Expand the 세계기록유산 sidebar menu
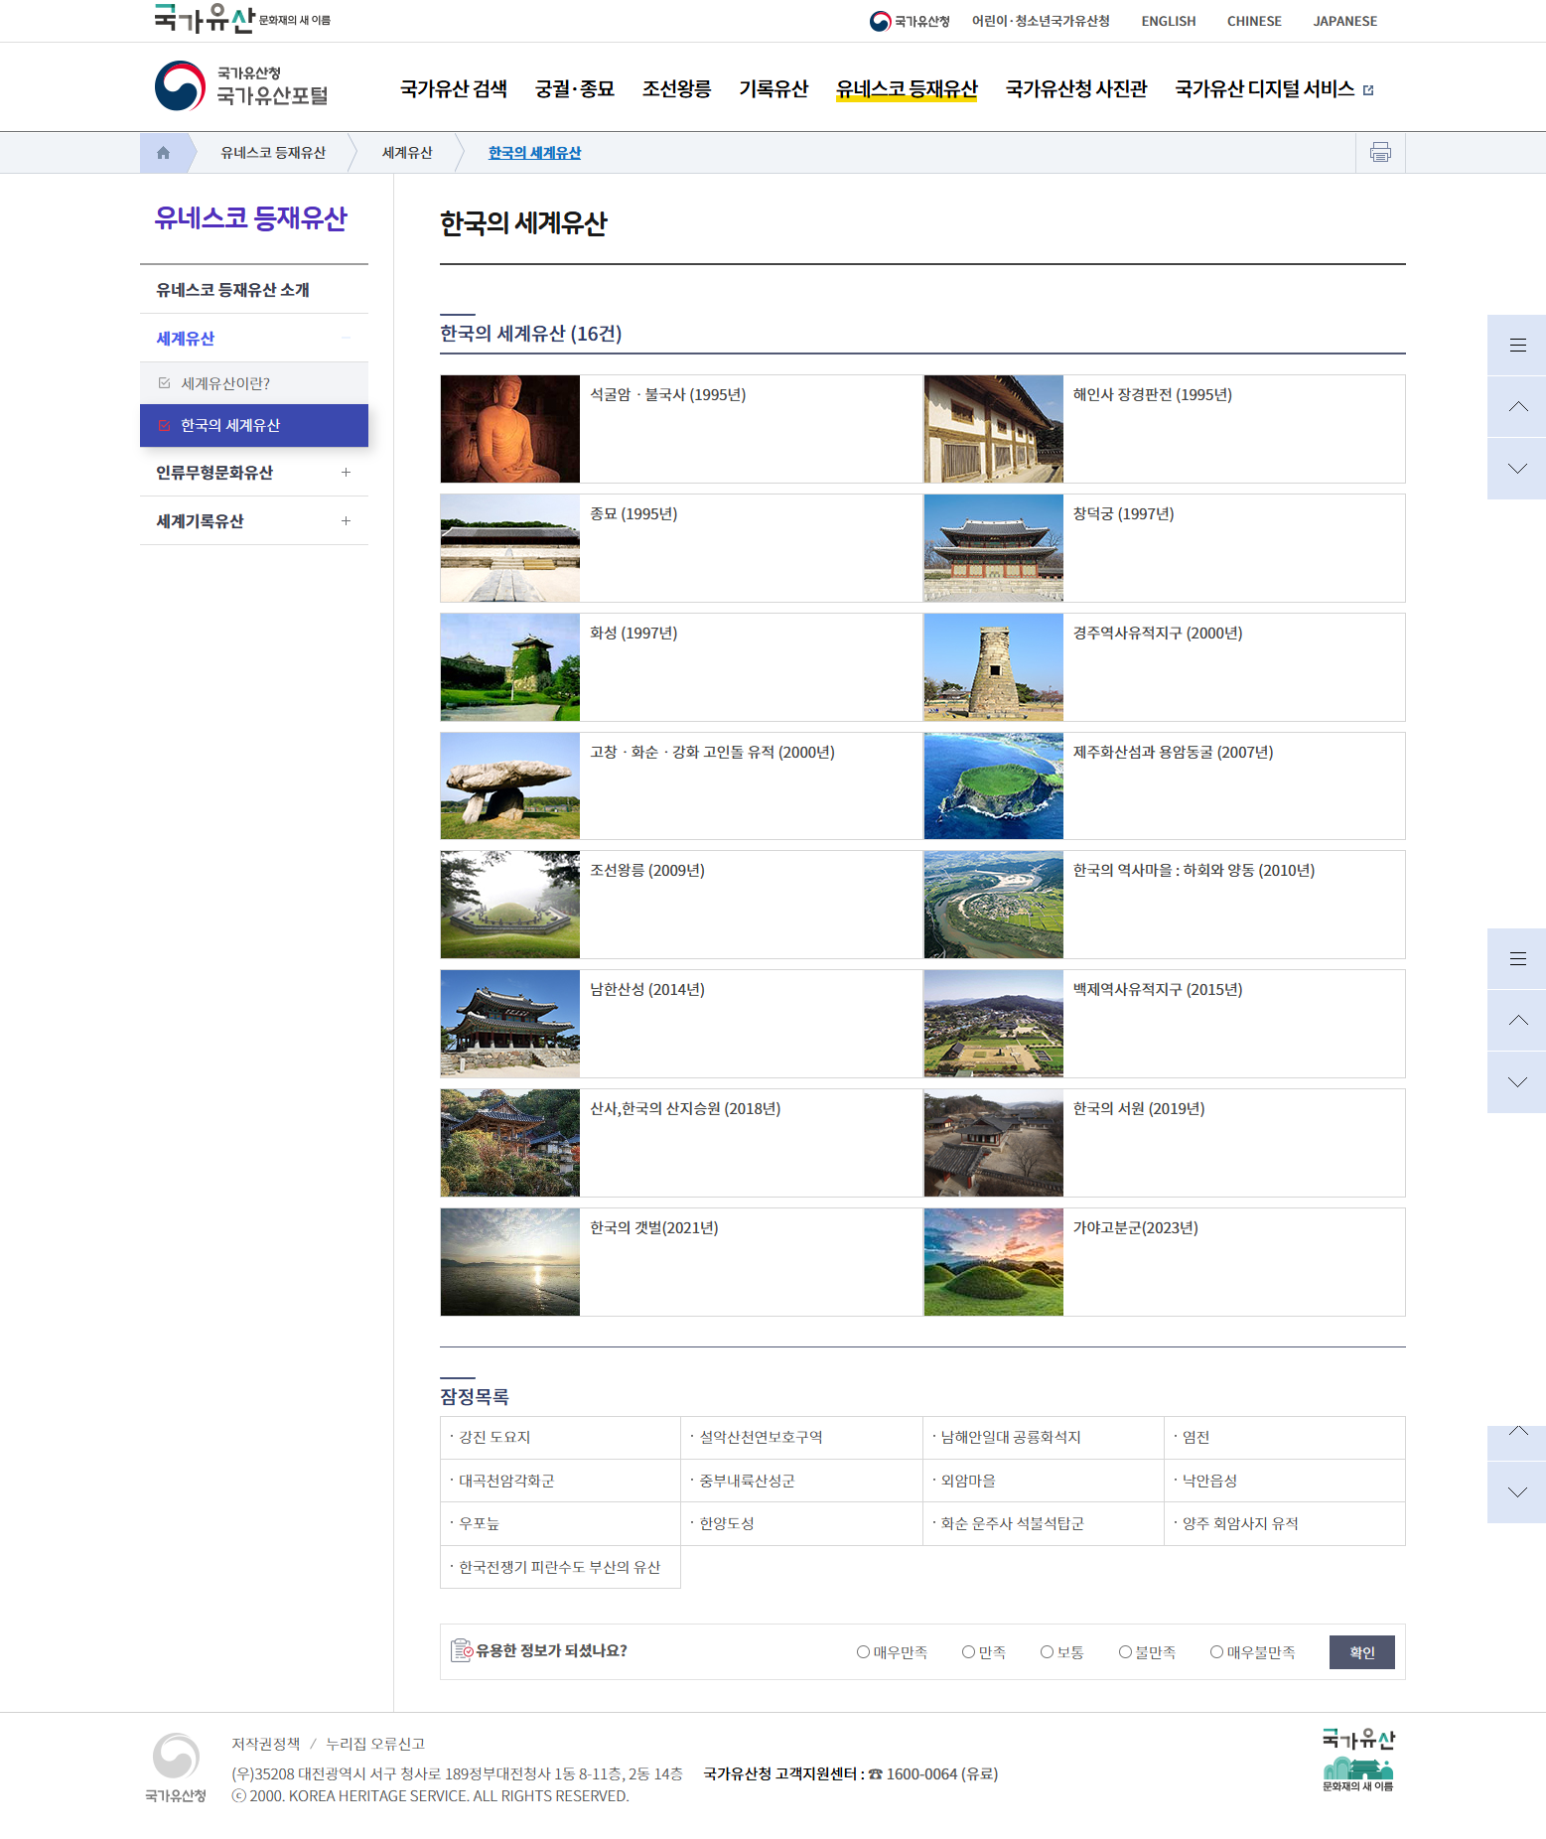 346,521
